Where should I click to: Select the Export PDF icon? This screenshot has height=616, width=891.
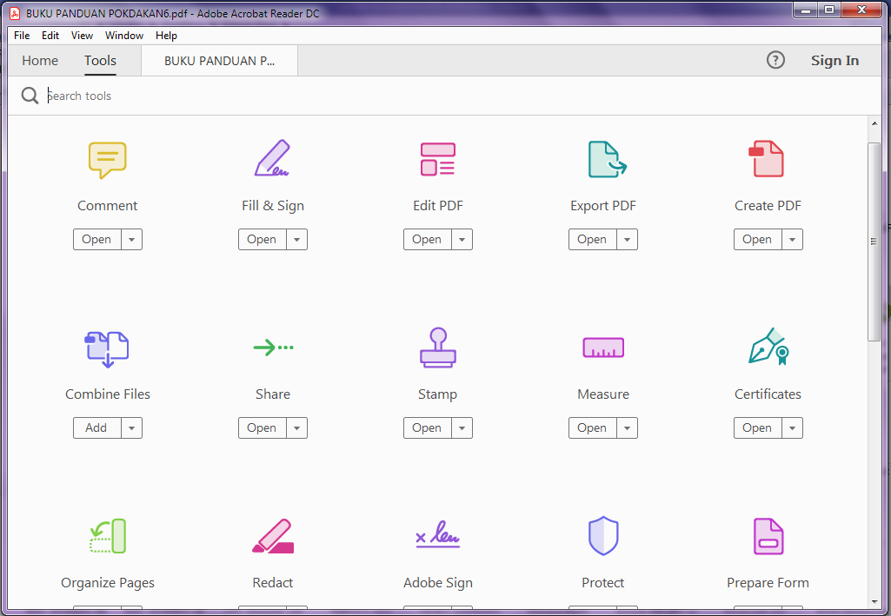[x=602, y=159]
